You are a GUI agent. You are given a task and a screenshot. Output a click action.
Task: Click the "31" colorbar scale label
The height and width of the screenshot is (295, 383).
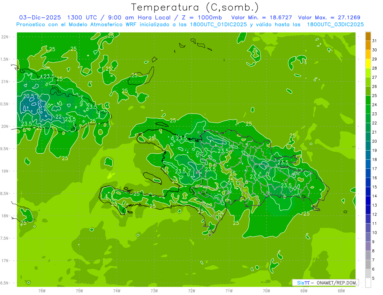coord(375,41)
